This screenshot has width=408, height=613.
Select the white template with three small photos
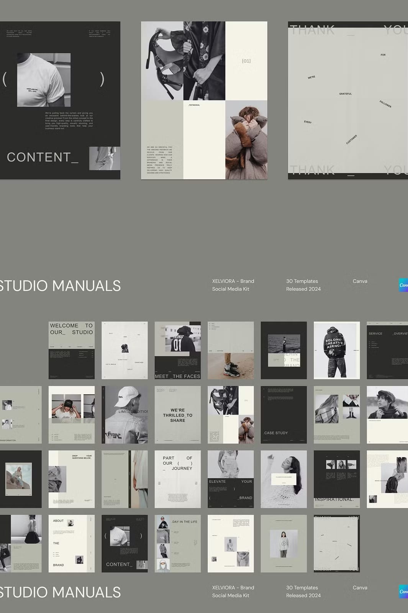click(231, 544)
